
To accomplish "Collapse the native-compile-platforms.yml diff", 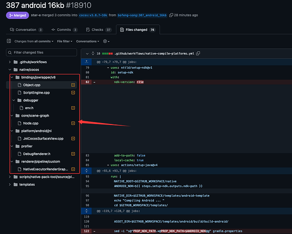I will [x=87, y=53].
